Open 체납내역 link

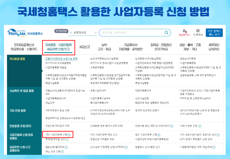[x=50, y=103]
